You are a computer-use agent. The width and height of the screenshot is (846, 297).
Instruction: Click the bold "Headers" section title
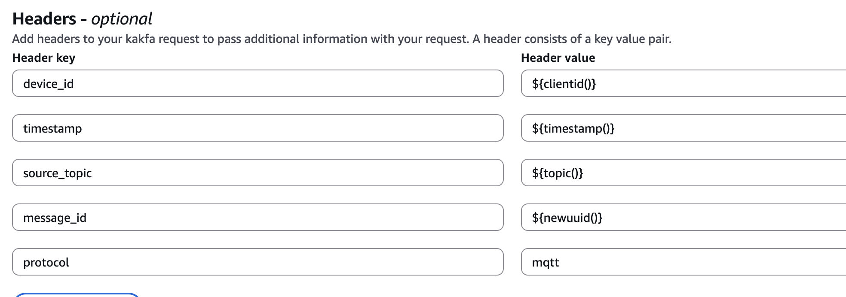[44, 19]
